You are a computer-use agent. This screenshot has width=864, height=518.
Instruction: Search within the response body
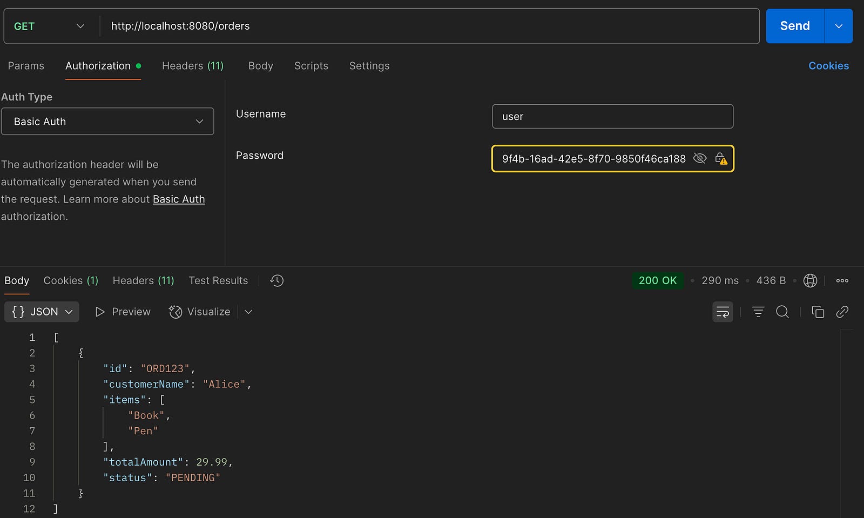782,312
